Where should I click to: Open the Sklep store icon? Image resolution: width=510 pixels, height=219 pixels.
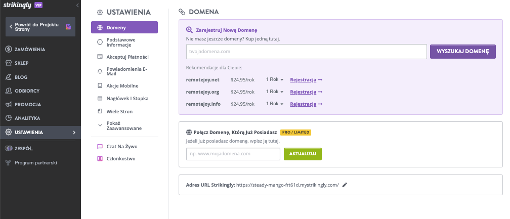coord(9,63)
